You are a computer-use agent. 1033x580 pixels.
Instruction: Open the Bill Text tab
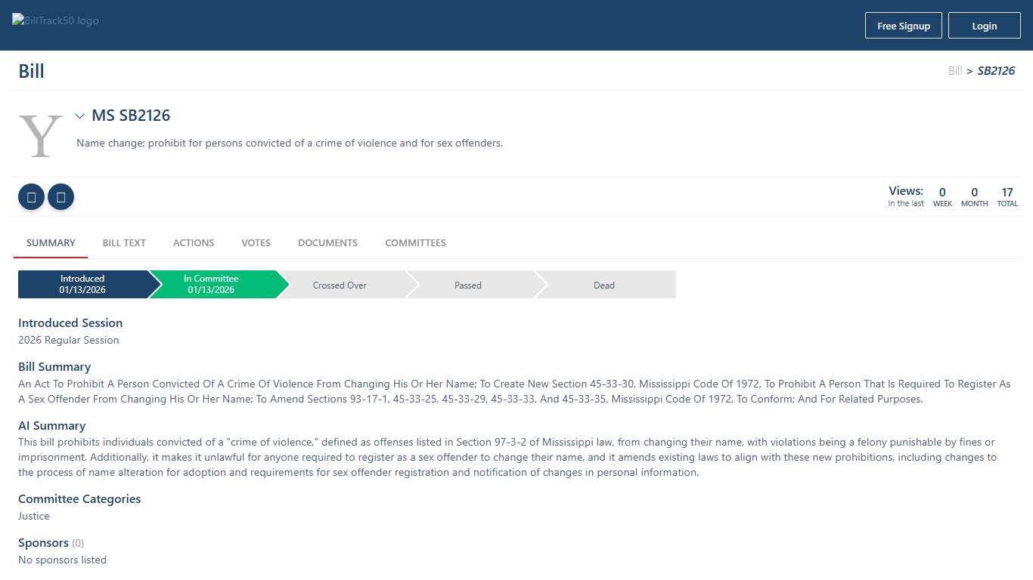pos(124,243)
